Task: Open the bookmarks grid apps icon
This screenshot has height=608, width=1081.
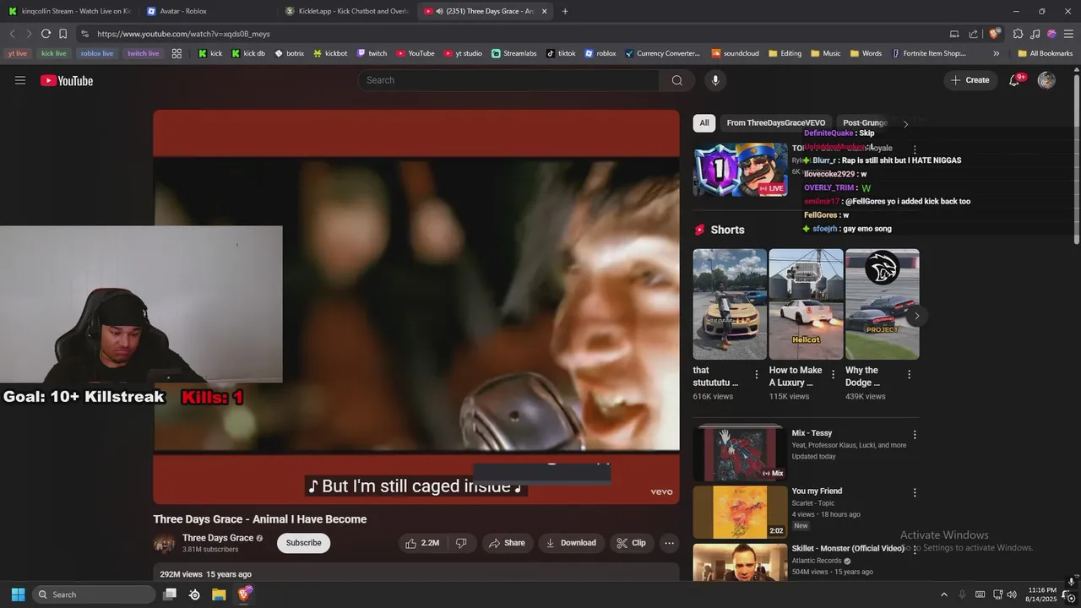Action: point(177,53)
